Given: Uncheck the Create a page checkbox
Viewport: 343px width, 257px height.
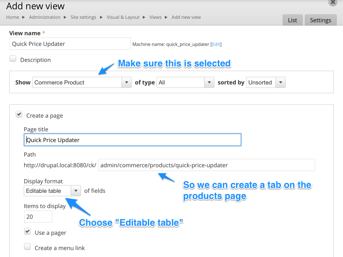Looking at the screenshot, I should coord(19,114).
